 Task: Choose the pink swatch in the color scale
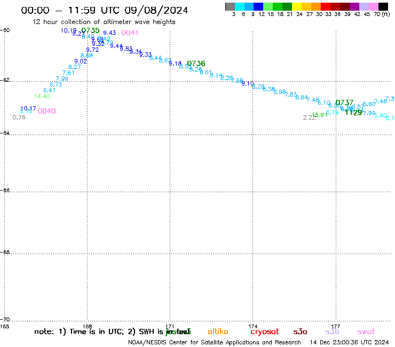[x=374, y=6]
